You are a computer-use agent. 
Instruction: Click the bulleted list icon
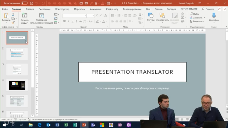point(112,15)
